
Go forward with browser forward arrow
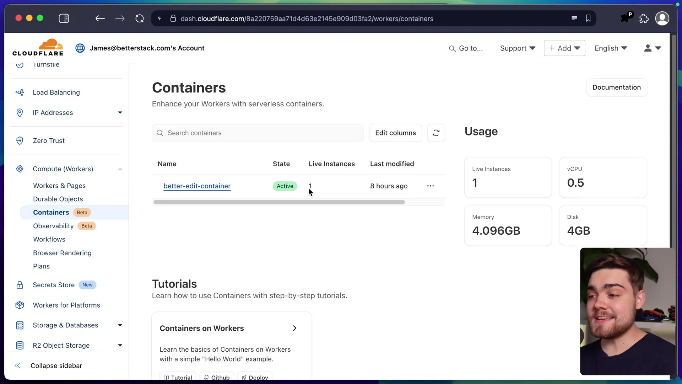[x=120, y=18]
